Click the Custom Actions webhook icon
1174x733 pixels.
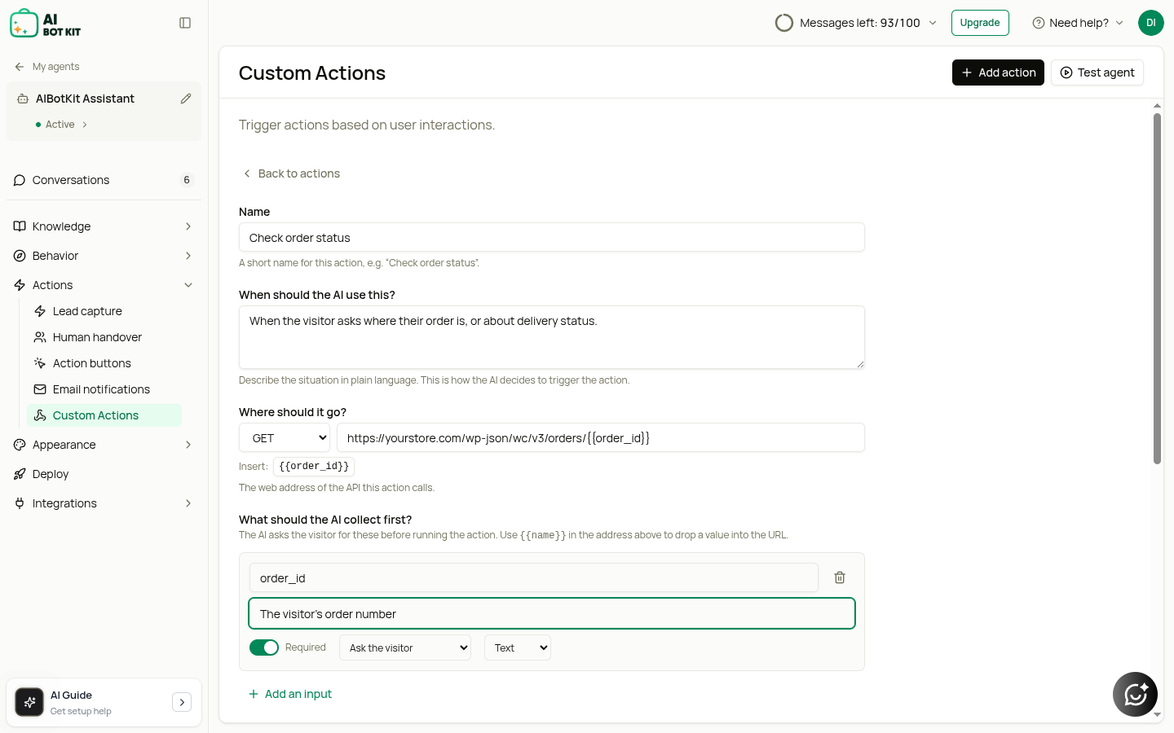[x=40, y=415]
